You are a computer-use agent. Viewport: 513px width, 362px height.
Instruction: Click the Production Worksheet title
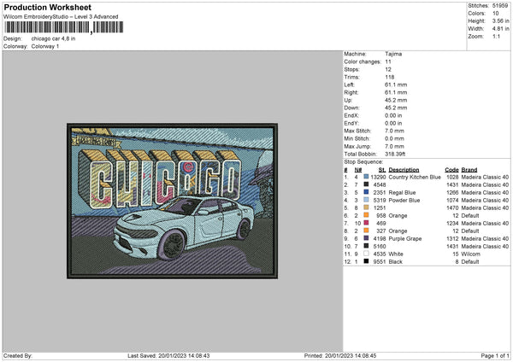[x=48, y=7]
